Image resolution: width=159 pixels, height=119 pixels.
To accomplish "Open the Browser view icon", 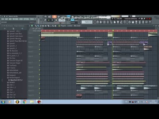I will pos(111,22).
